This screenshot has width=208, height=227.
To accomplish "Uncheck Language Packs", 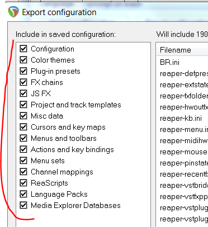I will (23, 194).
